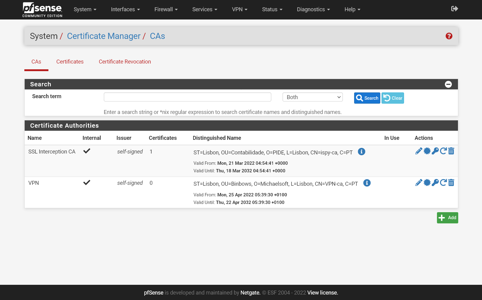Add a new certificate authority

pyautogui.click(x=447, y=218)
